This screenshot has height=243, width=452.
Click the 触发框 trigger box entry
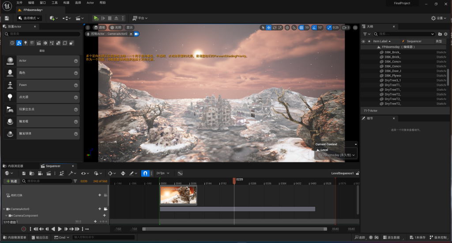42,121
